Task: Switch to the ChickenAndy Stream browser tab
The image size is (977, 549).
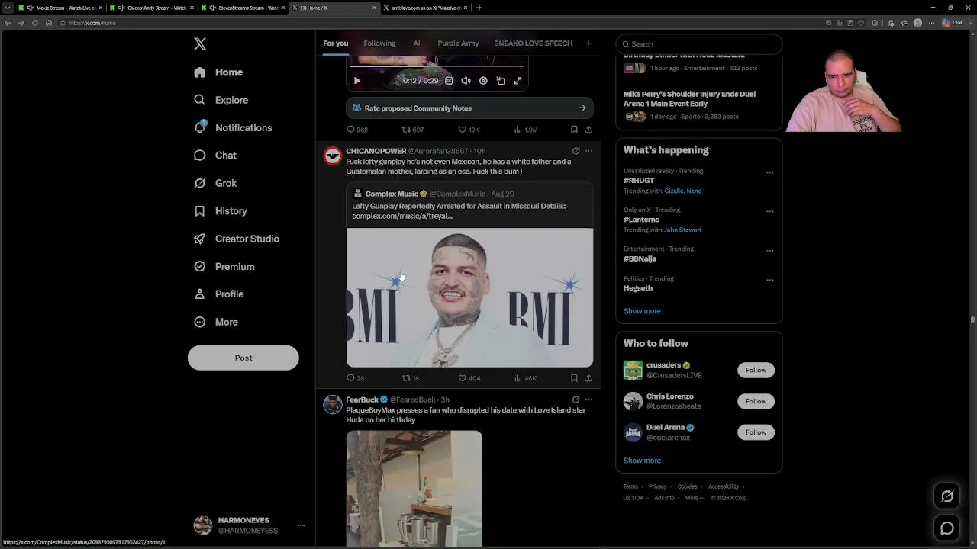Action: [151, 8]
